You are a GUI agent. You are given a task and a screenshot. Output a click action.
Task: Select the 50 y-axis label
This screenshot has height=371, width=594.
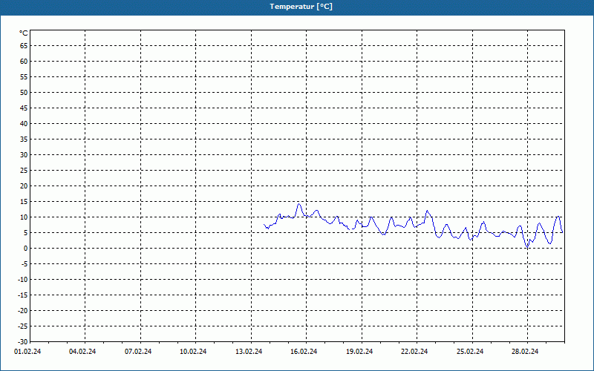(x=24, y=92)
